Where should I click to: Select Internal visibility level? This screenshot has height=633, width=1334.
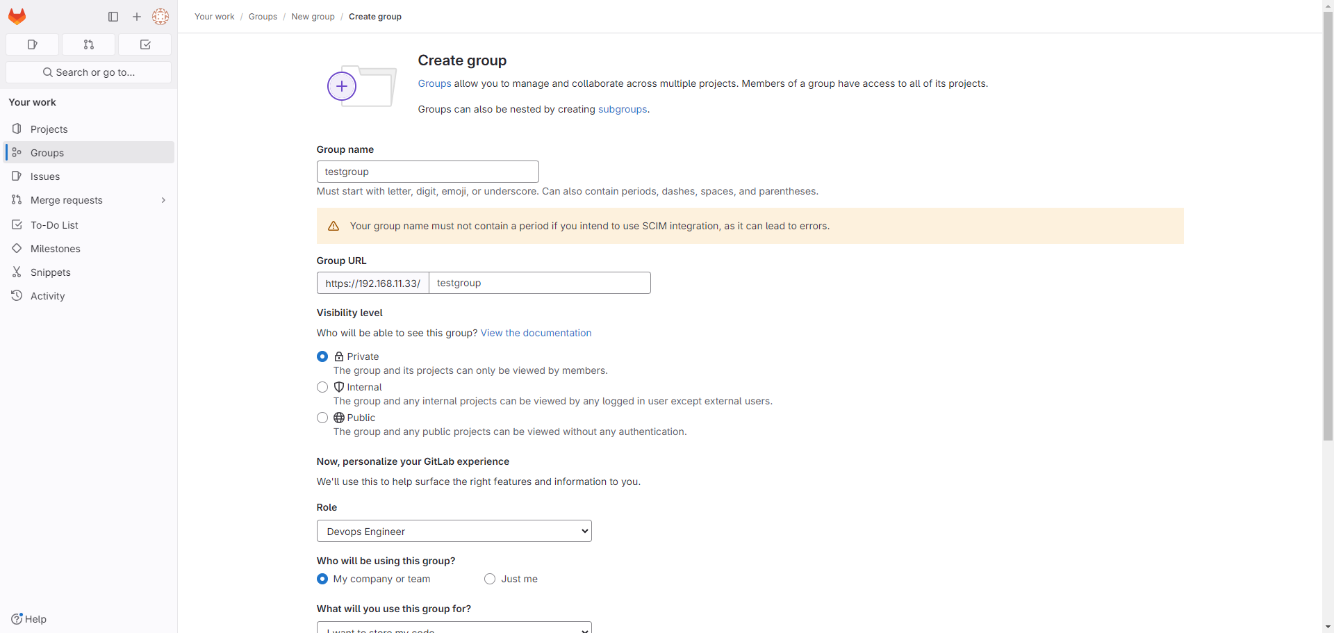(322, 387)
